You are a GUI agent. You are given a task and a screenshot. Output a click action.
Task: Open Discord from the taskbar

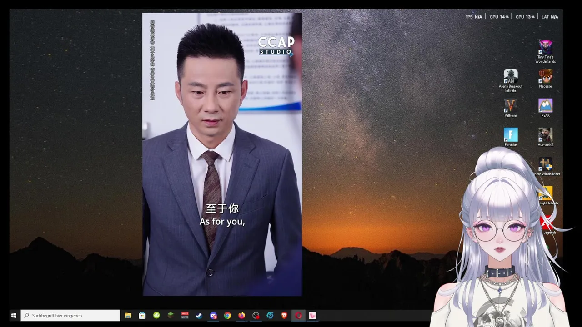coord(213,315)
